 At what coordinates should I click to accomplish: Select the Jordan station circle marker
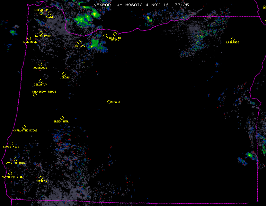pyautogui.click(x=64, y=74)
